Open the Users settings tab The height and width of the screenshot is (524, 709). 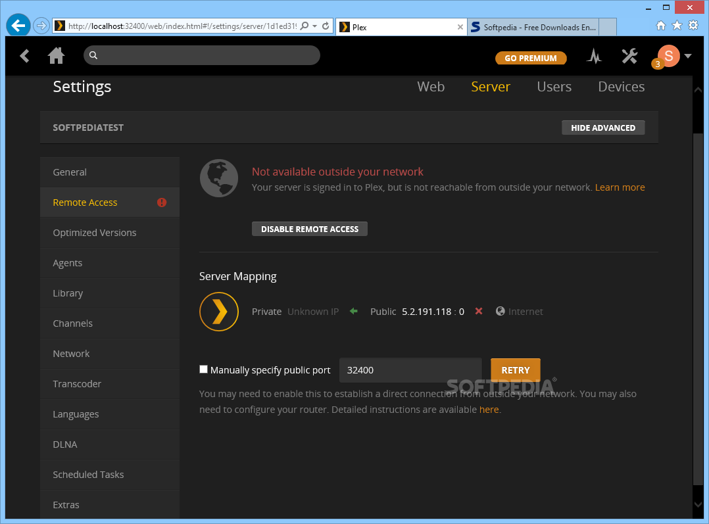point(554,86)
